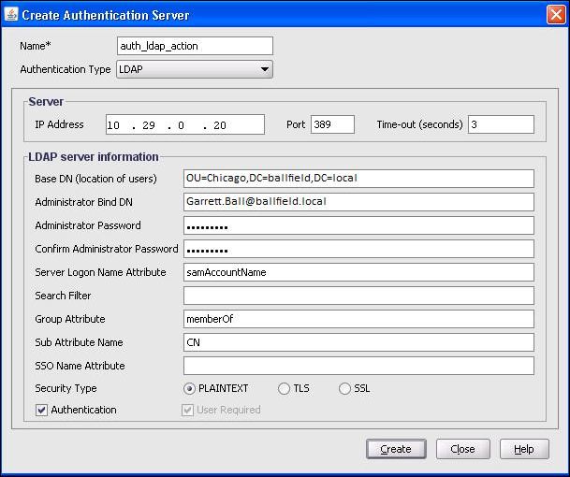Focus the Administrator Password field
Screen dimensions: 570x477
click(x=358, y=225)
